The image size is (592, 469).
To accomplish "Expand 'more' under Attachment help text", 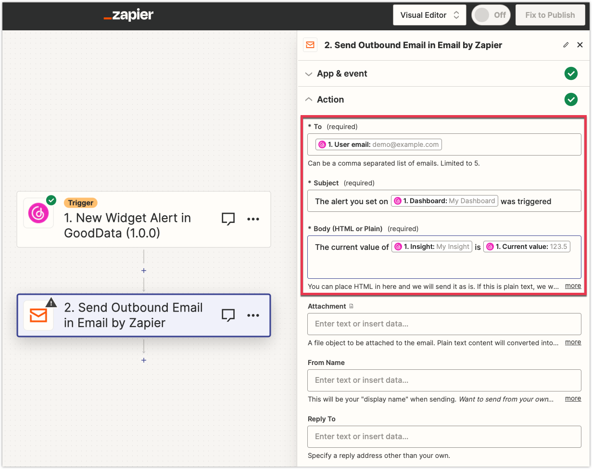I will click(573, 342).
